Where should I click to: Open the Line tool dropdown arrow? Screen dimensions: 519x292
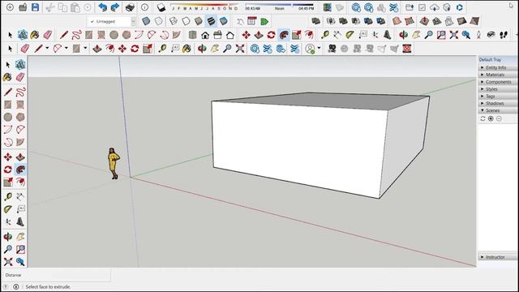point(47,49)
